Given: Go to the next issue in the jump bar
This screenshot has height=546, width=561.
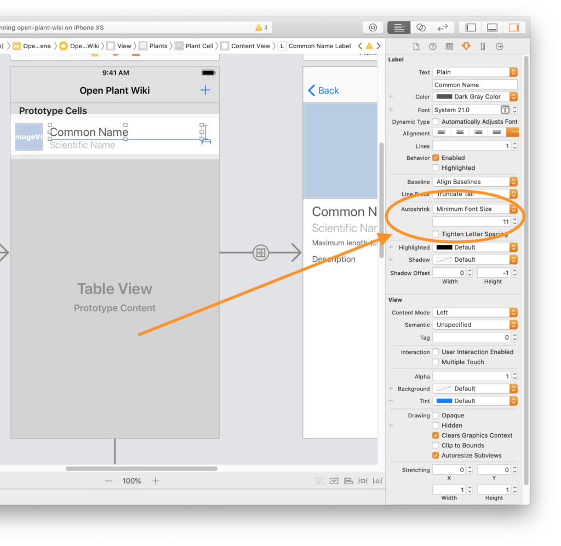Looking at the screenshot, I should click(x=379, y=46).
